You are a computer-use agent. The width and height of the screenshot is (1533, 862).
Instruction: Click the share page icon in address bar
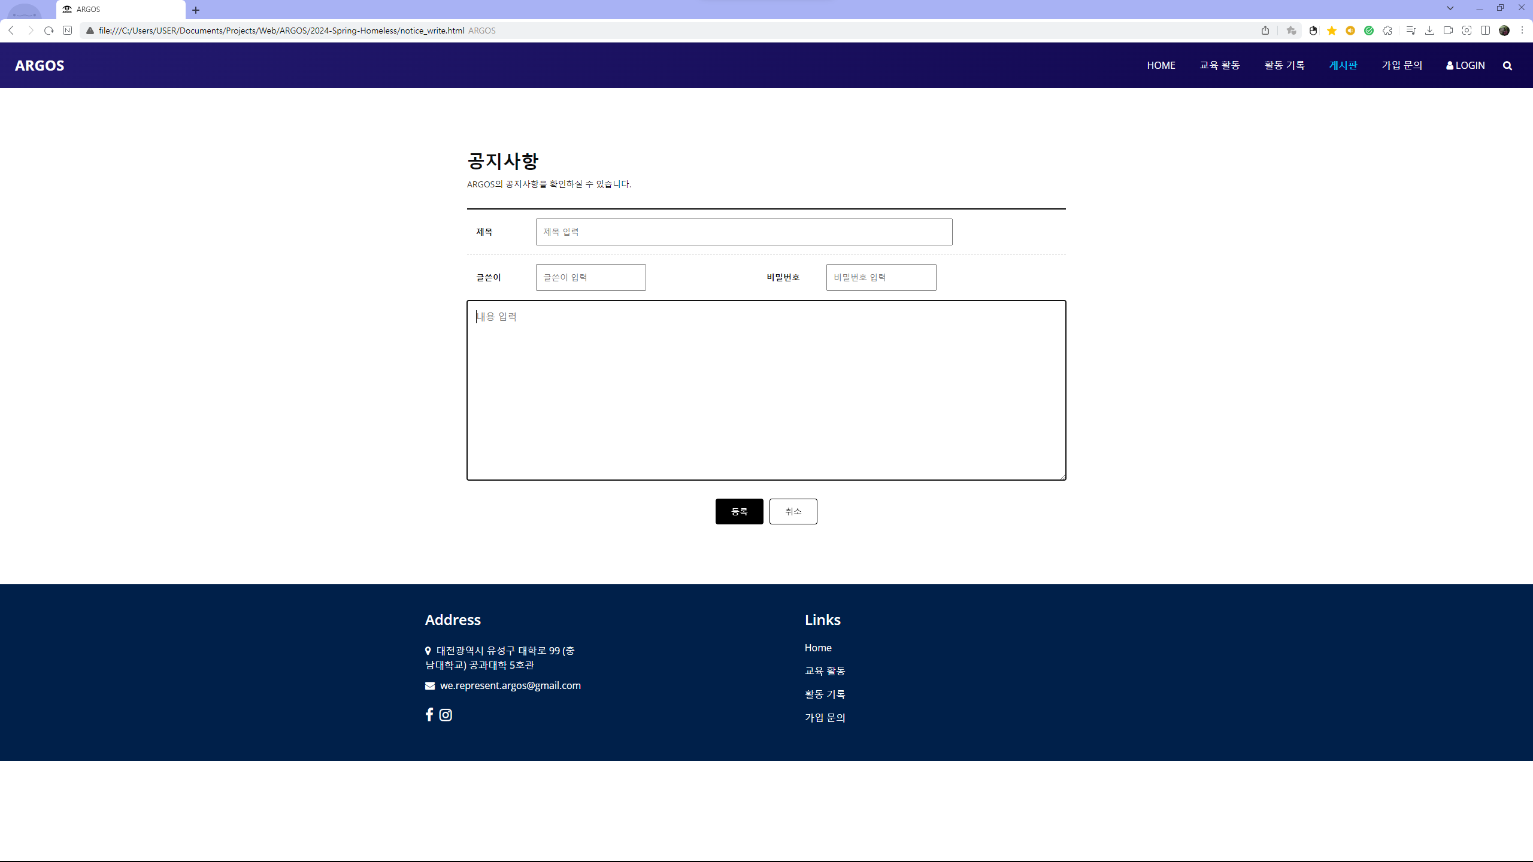pos(1265,31)
